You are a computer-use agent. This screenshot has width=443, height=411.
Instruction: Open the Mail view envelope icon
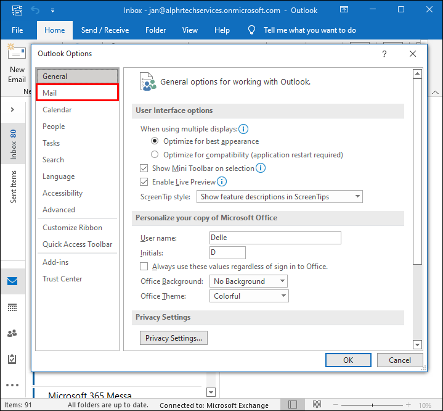tap(12, 281)
